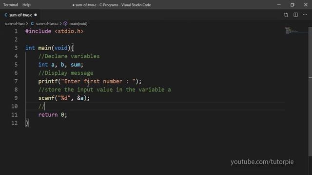This screenshot has height=175, width=312.
Task: Click line number 3 in the gutter
Action: pyautogui.click(x=16, y=48)
